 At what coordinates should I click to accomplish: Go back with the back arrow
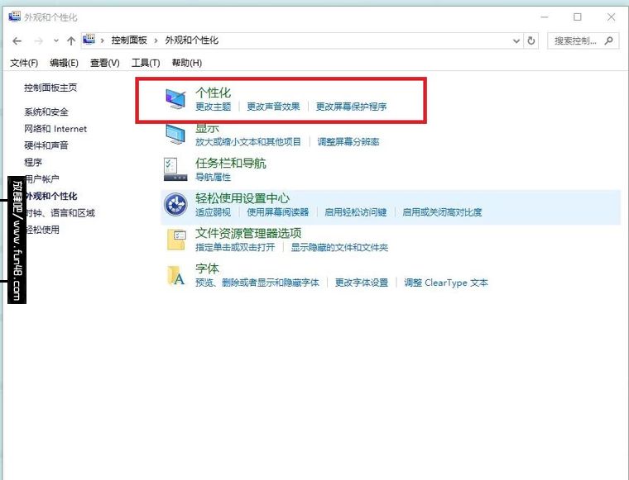pos(17,40)
